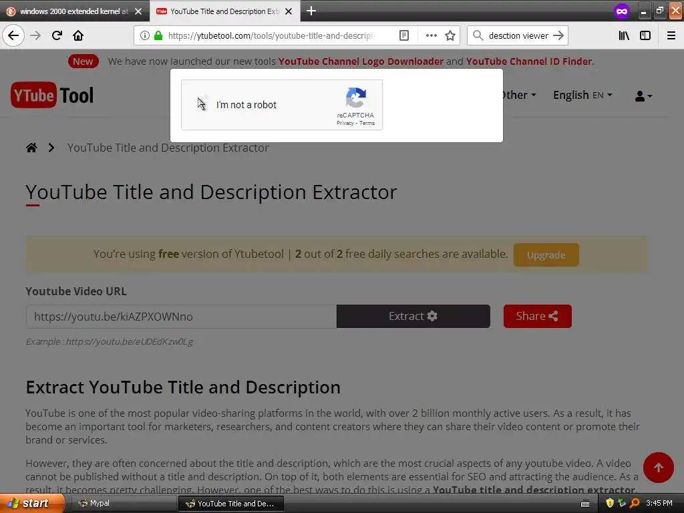This screenshot has width=684, height=513.
Task: Go back with the browser back arrow
Action: (x=13, y=35)
